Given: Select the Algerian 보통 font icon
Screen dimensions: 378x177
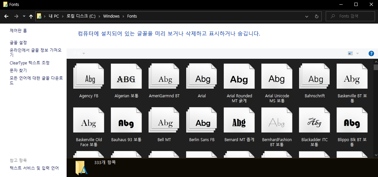Looking at the screenshot, I should click(x=126, y=76).
